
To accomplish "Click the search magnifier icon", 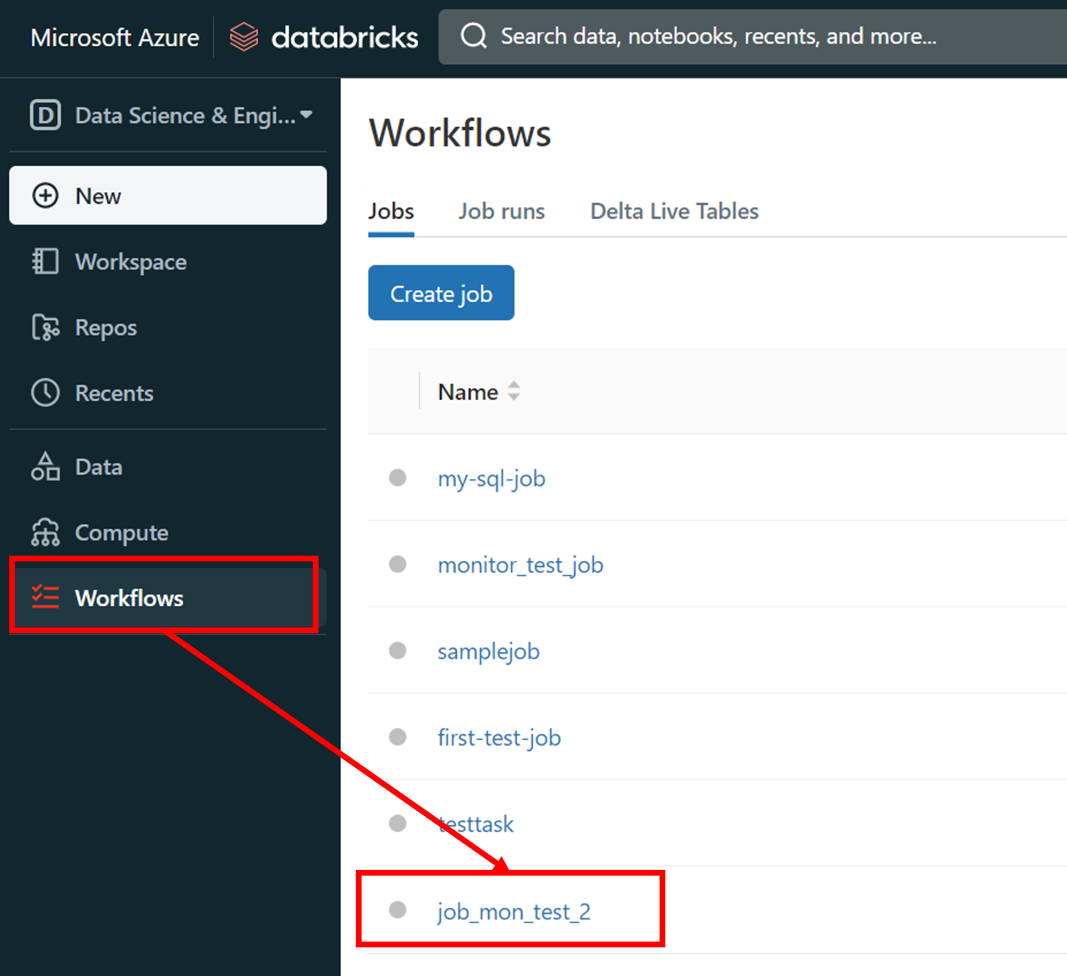I will click(x=473, y=36).
